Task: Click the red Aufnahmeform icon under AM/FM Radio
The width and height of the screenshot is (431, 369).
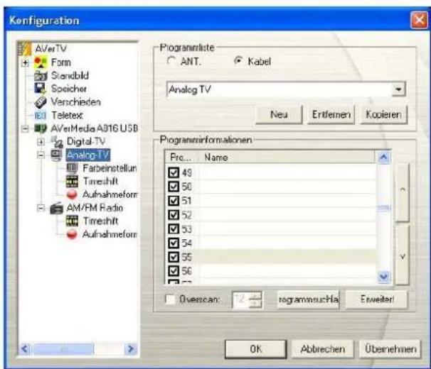Action: [72, 234]
